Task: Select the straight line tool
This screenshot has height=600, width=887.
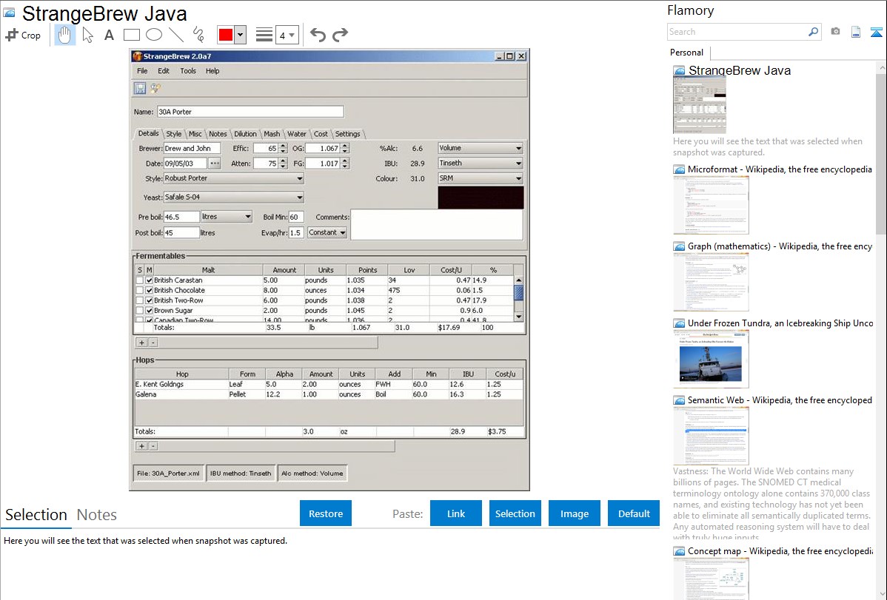Action: coord(176,35)
